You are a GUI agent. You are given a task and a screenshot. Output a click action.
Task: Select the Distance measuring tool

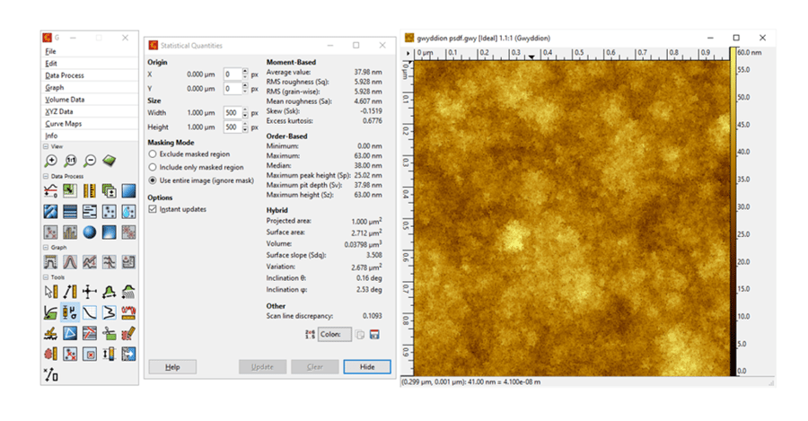pos(70,292)
